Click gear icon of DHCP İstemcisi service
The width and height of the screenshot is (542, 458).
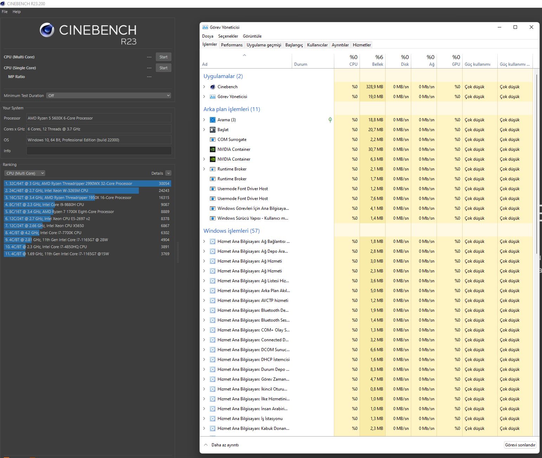(x=212, y=360)
